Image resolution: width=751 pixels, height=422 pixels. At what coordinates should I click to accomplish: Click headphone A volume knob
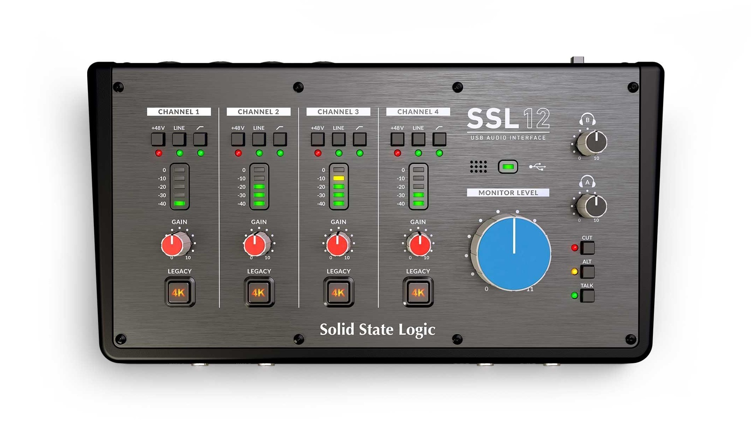[x=592, y=206]
